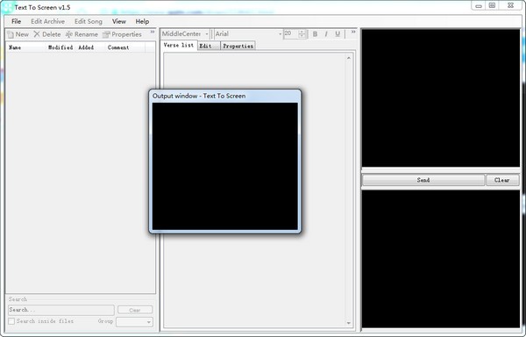Maximize the Text To Screen window
This screenshot has height=337, width=526.
492,6
